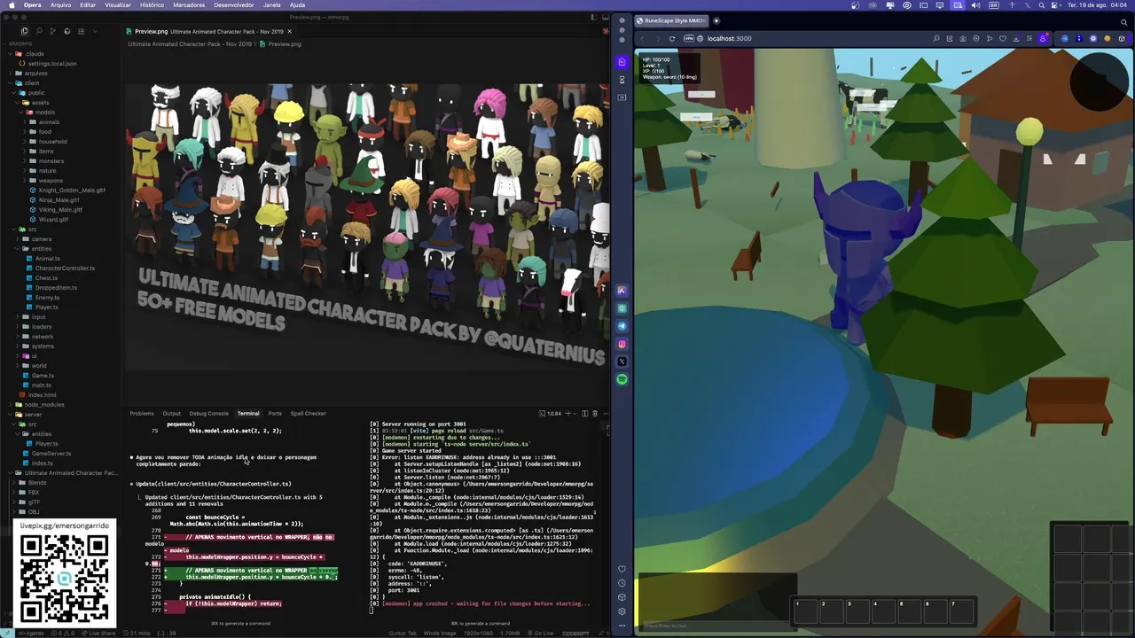Switch to the Problems tab
The width and height of the screenshot is (1135, 638).
142,413
